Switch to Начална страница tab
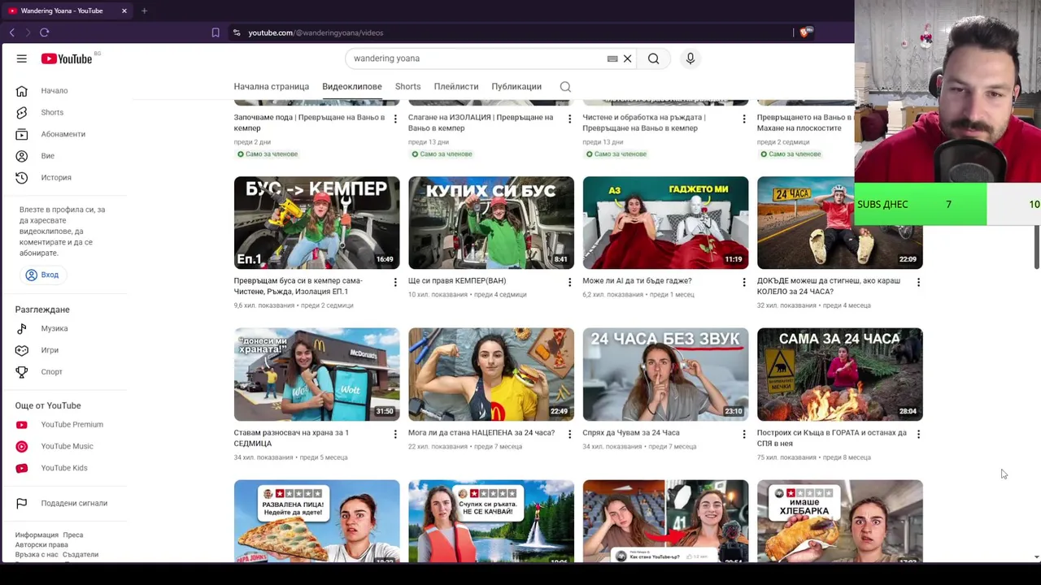 (271, 86)
